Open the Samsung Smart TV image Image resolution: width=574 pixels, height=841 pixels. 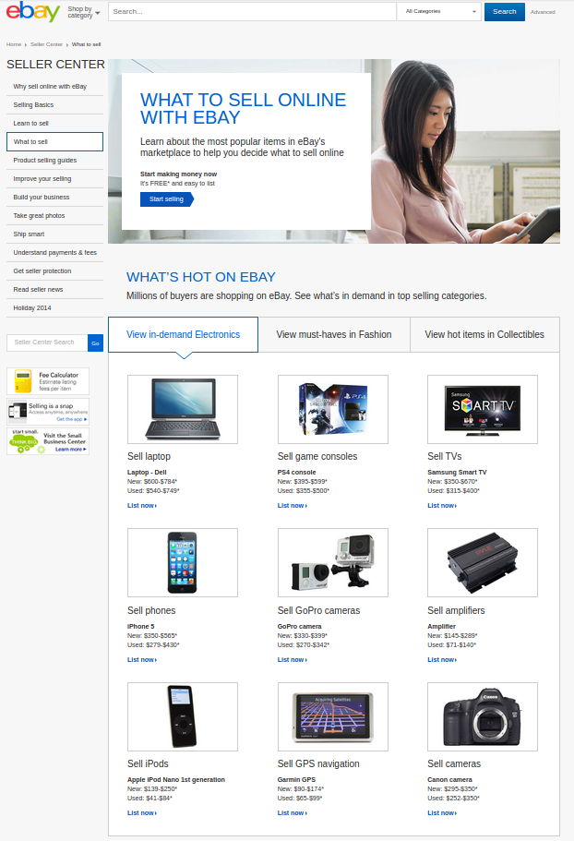click(483, 409)
